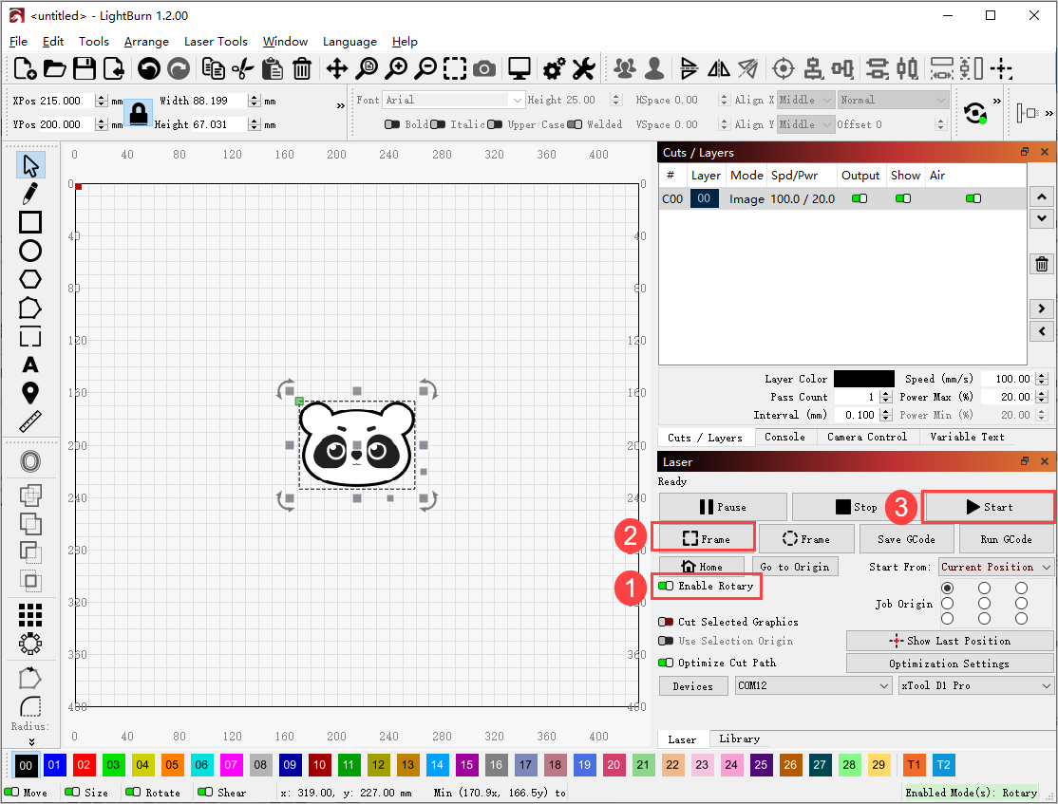The width and height of the screenshot is (1058, 804).
Task: Switch to the Camera Control tab
Action: [x=867, y=437]
